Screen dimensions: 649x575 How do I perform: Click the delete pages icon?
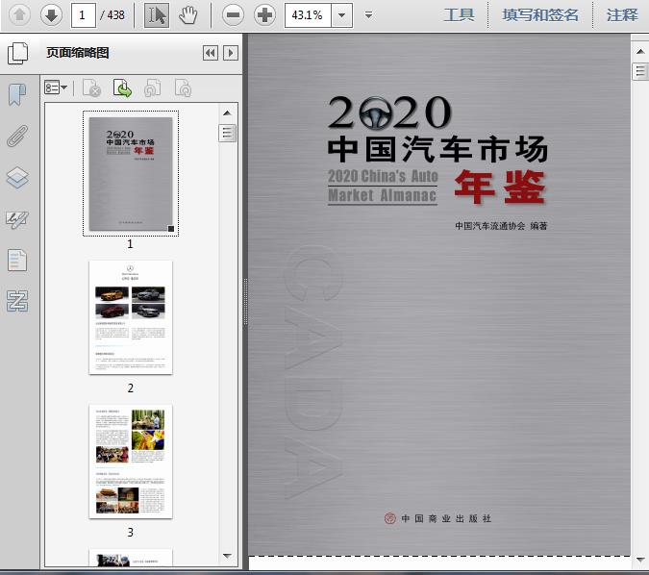pyautogui.click(x=92, y=87)
